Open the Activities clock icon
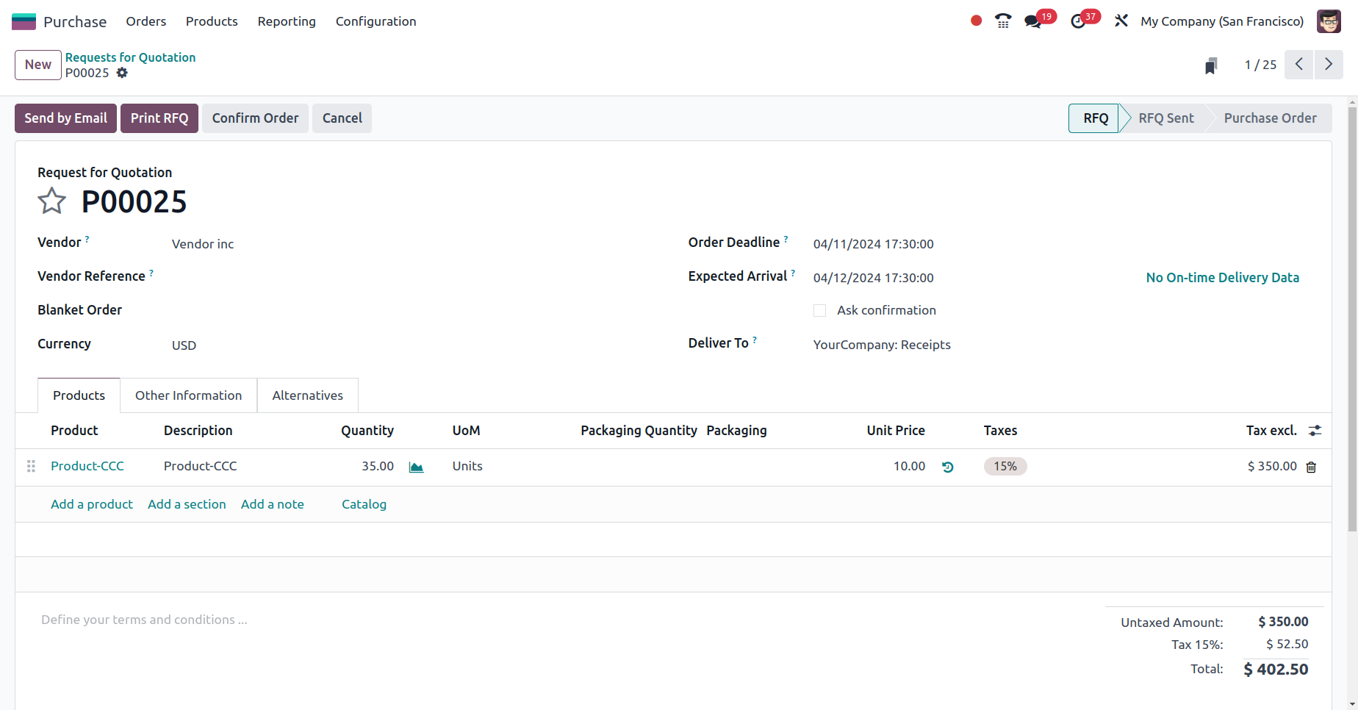This screenshot has height=710, width=1358. pyautogui.click(x=1077, y=21)
